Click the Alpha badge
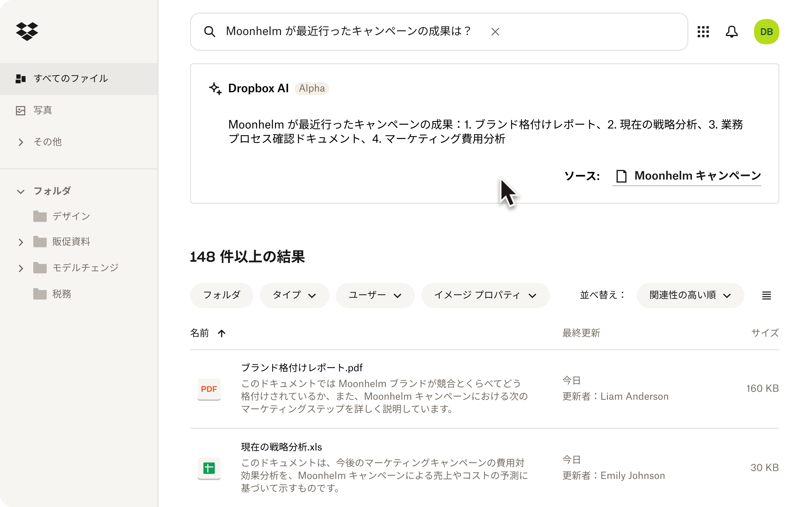 click(312, 88)
